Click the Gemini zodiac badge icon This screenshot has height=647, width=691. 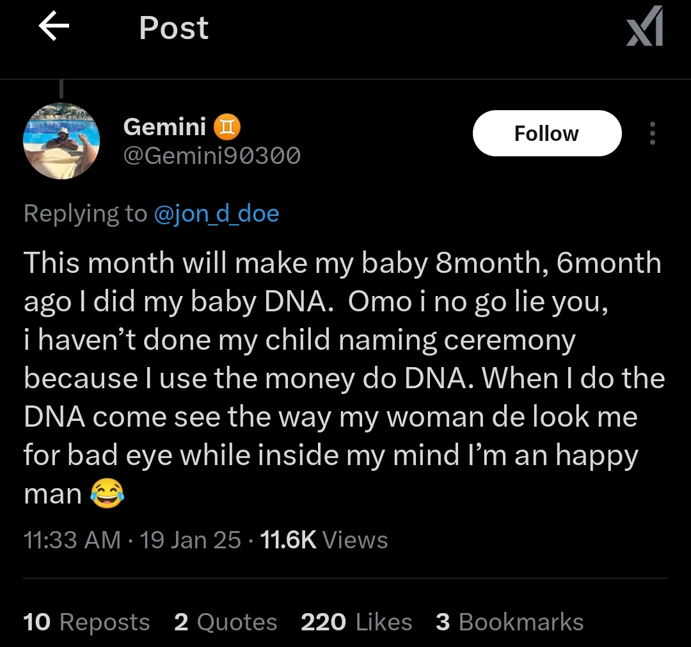click(x=227, y=127)
